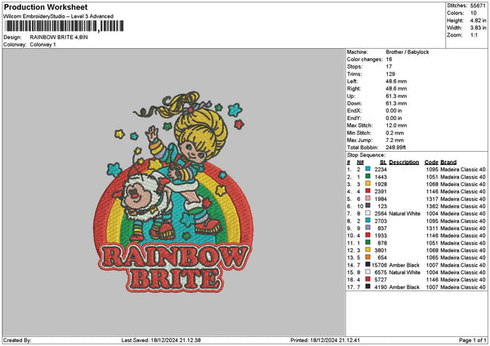490x346 pixels.
Task: Select the green swatch in stop 11 (878 stitches)
Action: point(367,242)
